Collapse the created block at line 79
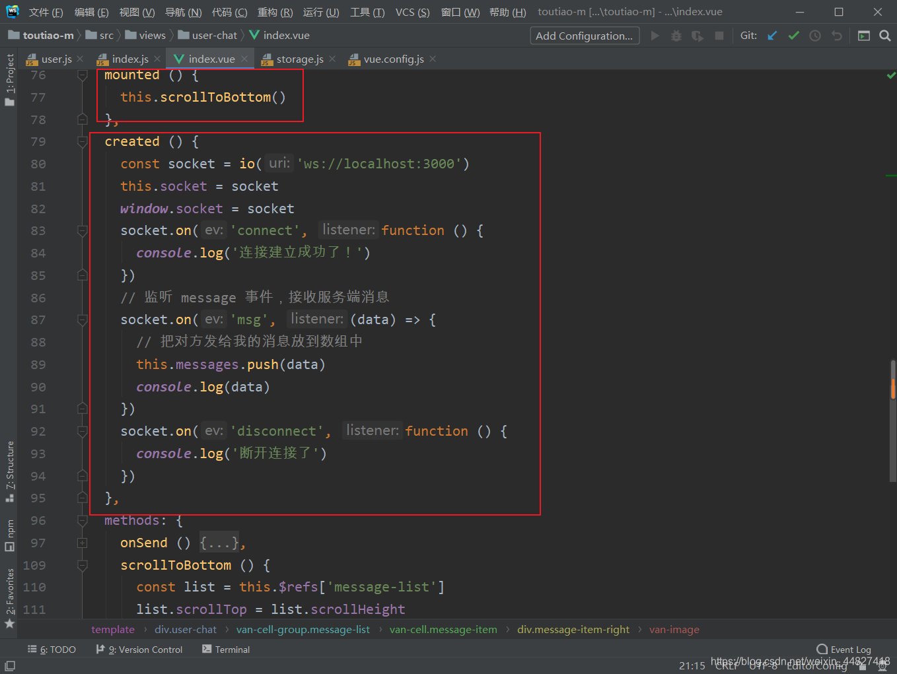897x674 pixels. pos(83,142)
